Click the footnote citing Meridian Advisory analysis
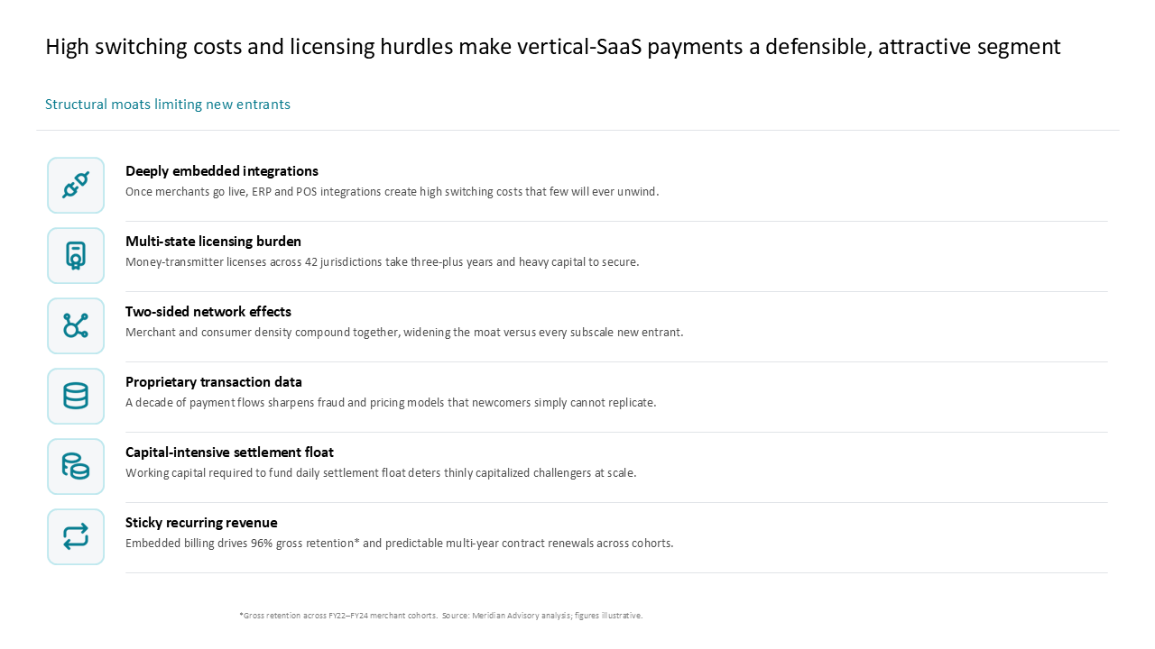The width and height of the screenshot is (1155, 649). (x=441, y=616)
